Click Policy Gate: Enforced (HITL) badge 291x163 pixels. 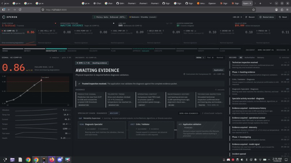[109, 17]
